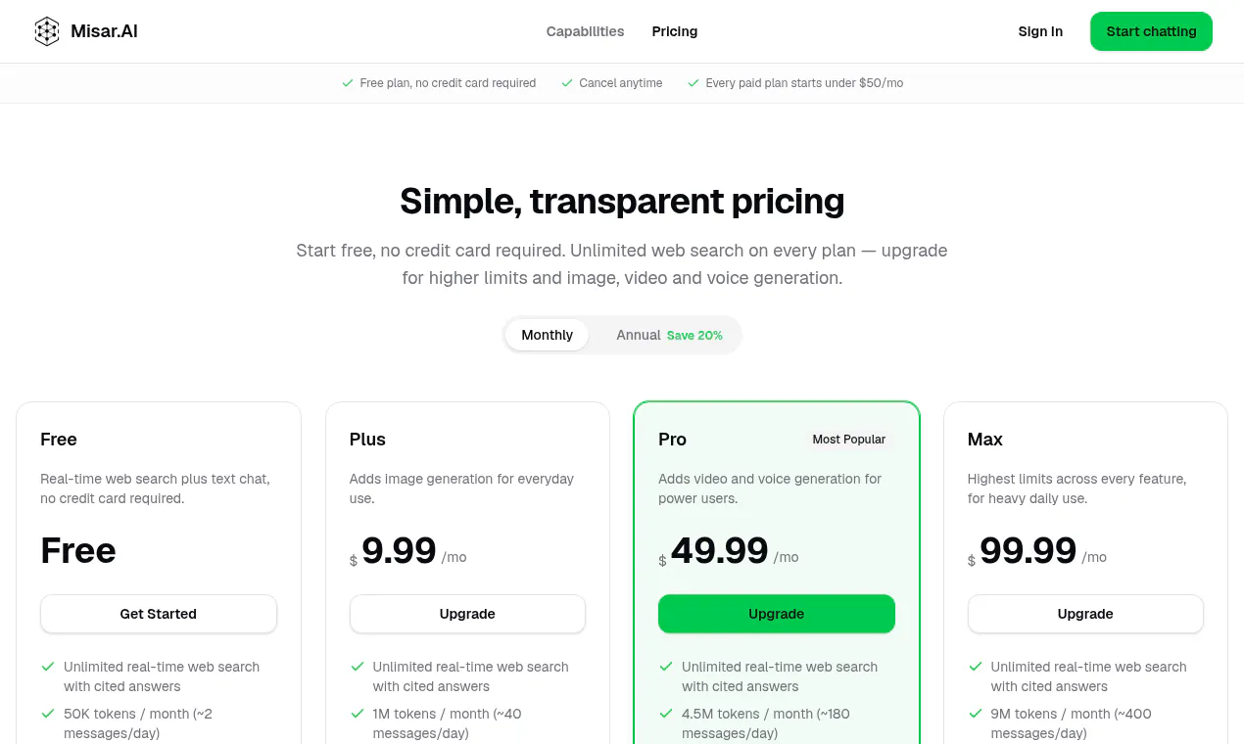Click the Free plan's unlimited web search checkmark
The width and height of the screenshot is (1244, 744).
coord(47,667)
